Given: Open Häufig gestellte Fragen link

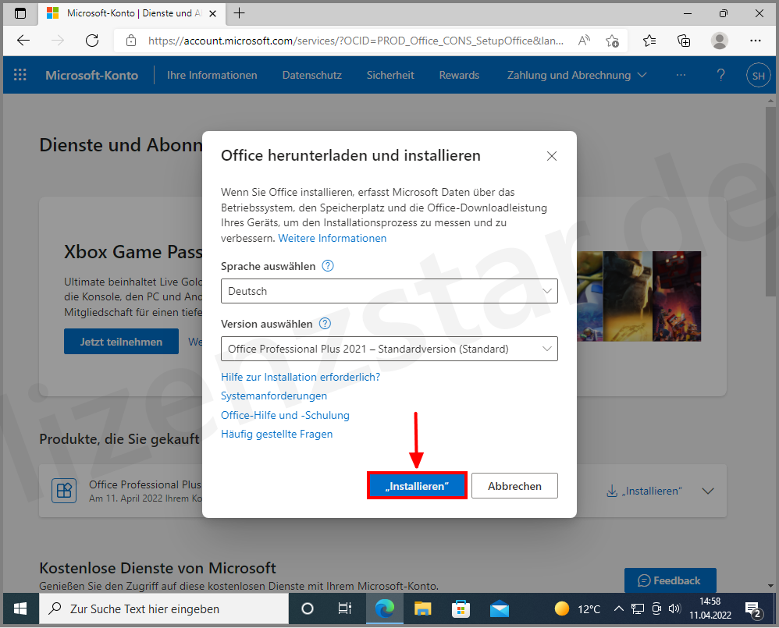Looking at the screenshot, I should coord(277,434).
